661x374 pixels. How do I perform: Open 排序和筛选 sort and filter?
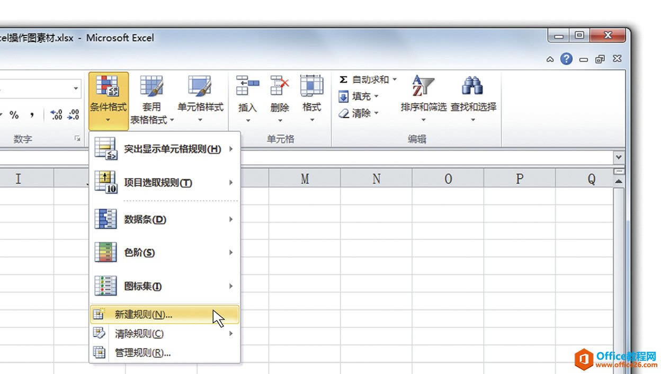[423, 101]
